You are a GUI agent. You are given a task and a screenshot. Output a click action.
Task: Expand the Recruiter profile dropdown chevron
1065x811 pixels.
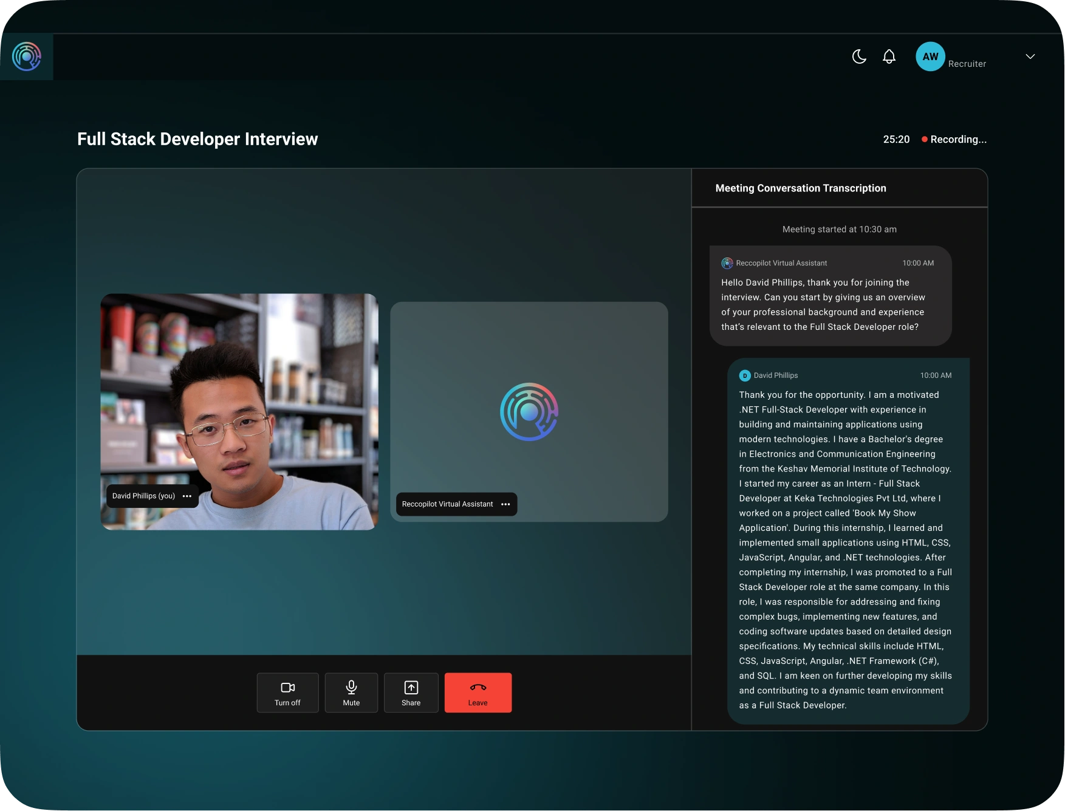point(1030,56)
